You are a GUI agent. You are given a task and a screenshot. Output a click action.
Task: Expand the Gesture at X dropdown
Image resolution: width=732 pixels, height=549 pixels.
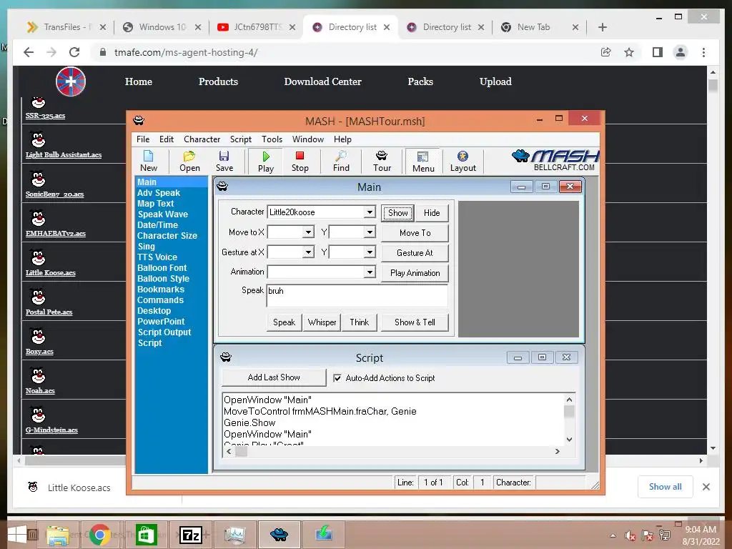point(308,252)
